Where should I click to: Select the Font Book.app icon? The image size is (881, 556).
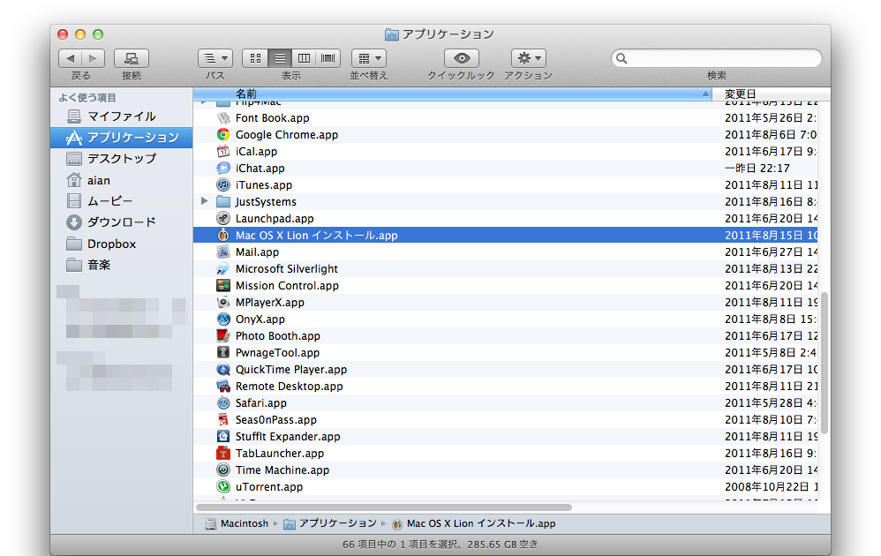[x=223, y=118]
